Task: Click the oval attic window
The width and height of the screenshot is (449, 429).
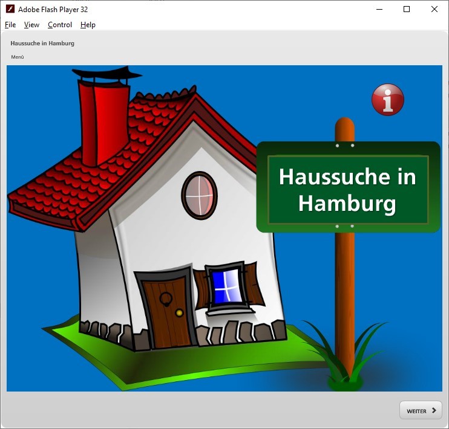Action: 199,195
